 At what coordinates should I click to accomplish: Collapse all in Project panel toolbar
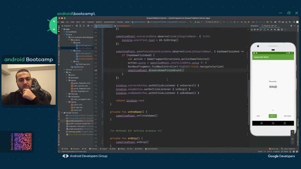click(84, 26)
